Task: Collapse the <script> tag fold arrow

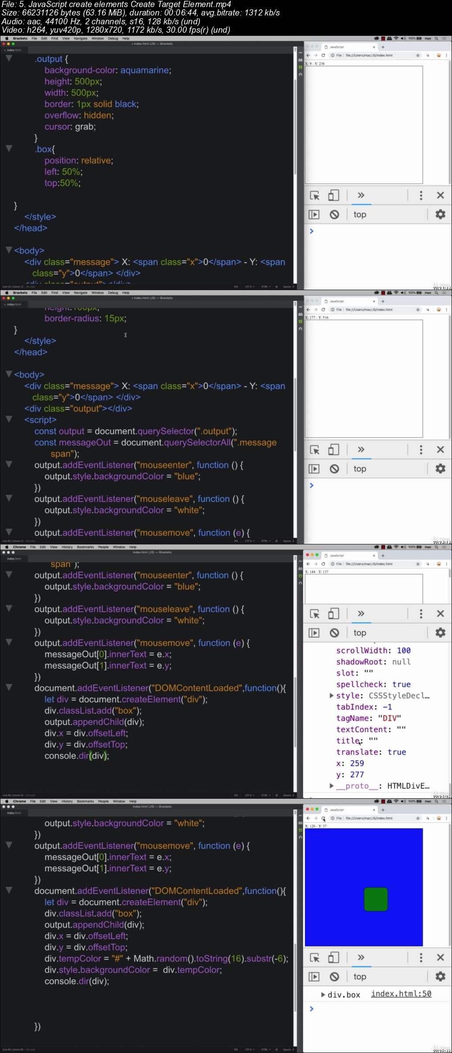Action: click(8, 420)
